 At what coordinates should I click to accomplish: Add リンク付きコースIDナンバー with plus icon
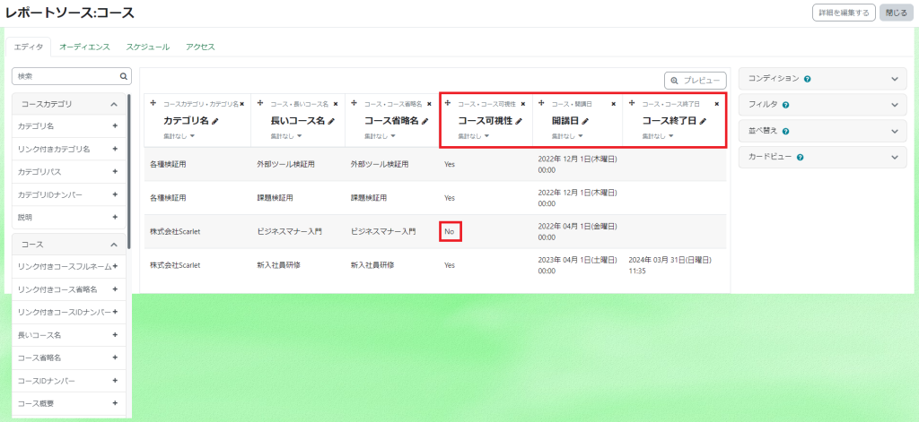[x=115, y=312]
